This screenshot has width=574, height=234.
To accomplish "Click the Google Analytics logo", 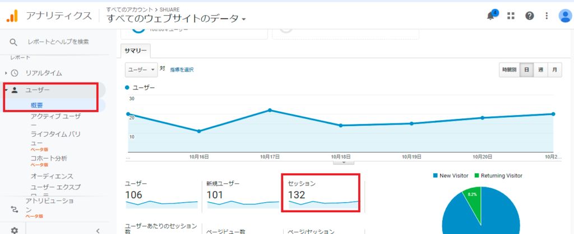I will click(12, 16).
